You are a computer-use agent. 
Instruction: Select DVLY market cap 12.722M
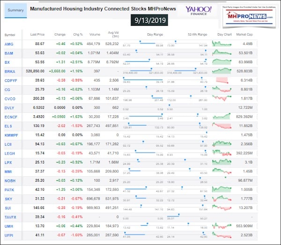245,108
